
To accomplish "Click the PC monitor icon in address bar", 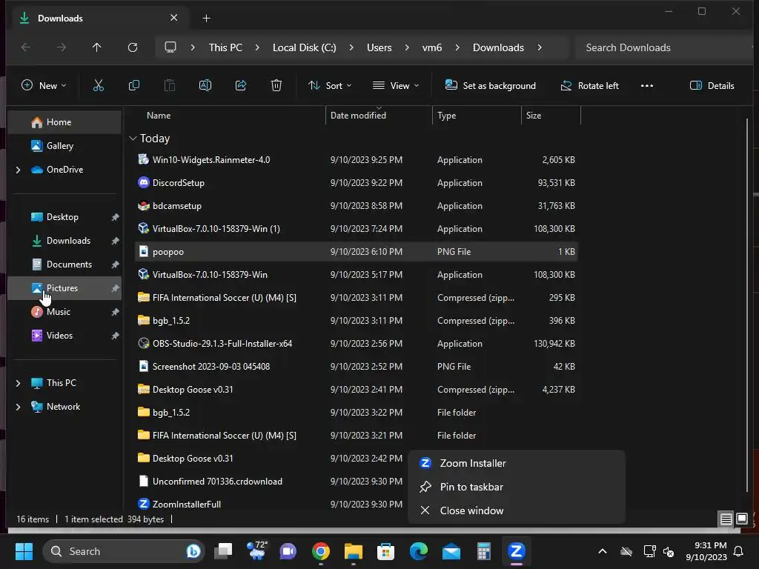I will [170, 47].
